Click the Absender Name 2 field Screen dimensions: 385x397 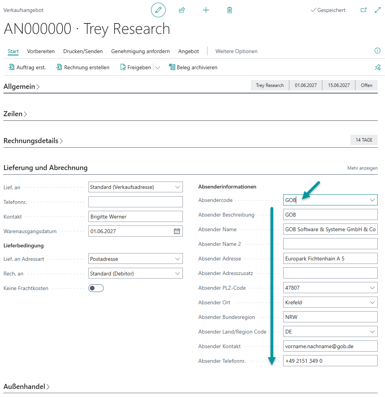pos(330,244)
